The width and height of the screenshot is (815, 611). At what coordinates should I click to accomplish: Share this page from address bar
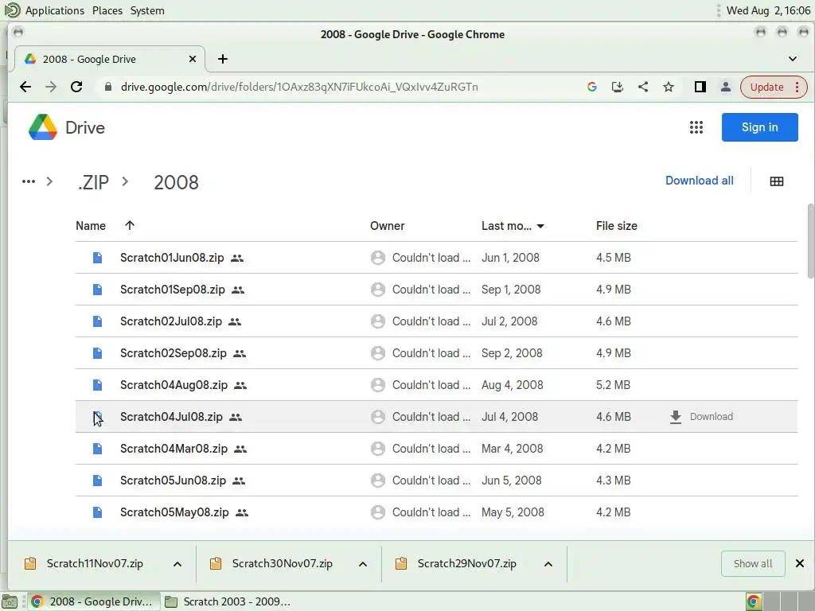643,87
